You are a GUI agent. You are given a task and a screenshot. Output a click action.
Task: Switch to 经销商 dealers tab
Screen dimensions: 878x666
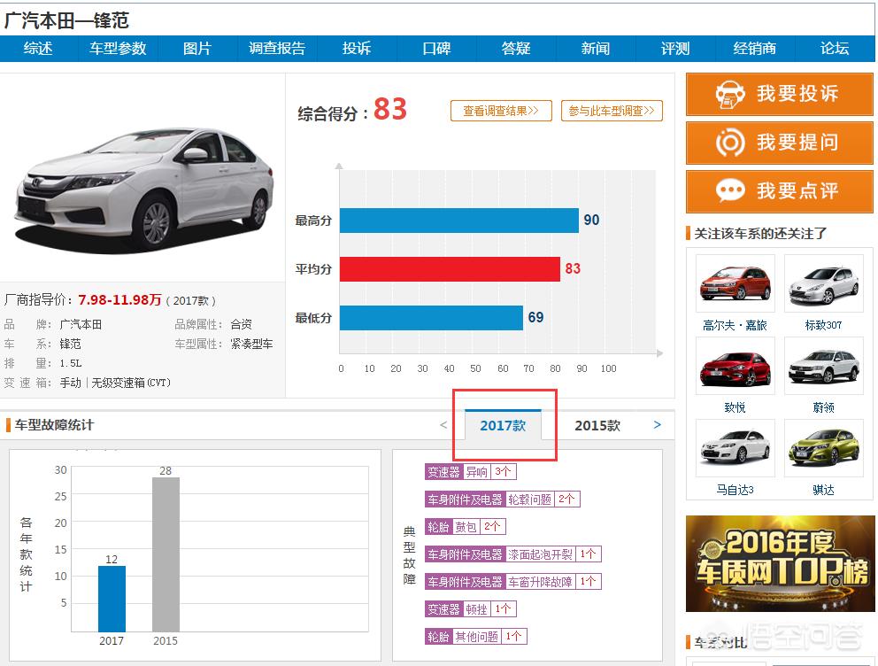755,49
